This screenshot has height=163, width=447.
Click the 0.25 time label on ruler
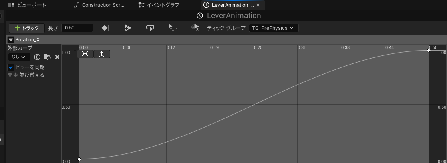pos(258,47)
